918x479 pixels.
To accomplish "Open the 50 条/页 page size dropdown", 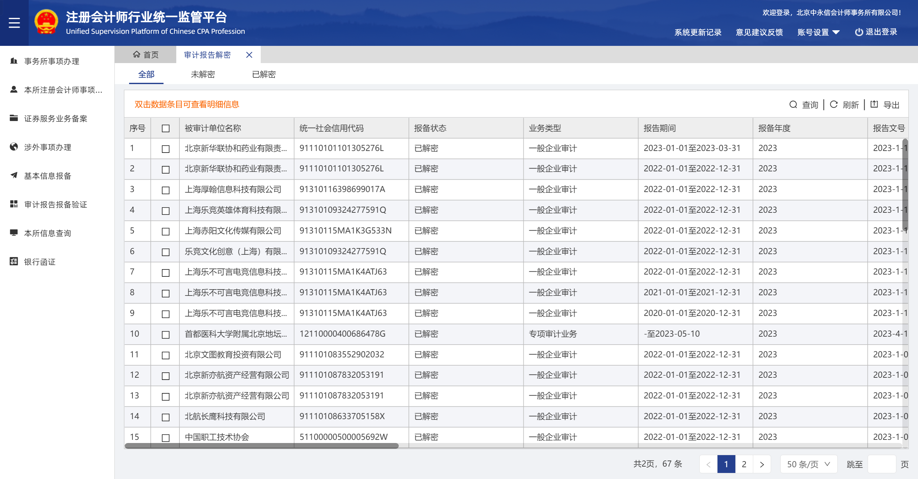I will coord(808,464).
